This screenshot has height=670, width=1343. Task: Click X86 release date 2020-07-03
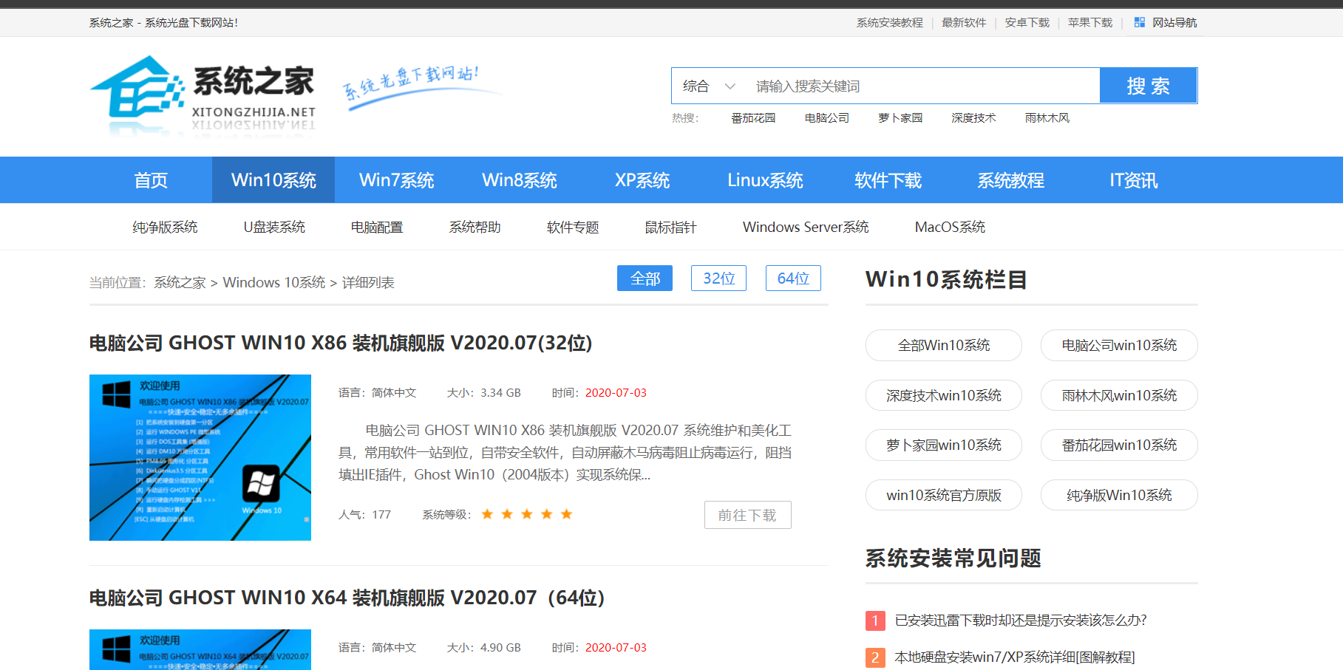tap(616, 393)
